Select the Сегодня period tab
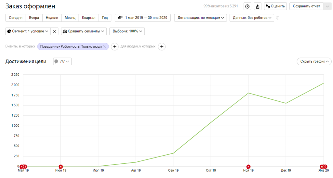 click(x=16, y=18)
